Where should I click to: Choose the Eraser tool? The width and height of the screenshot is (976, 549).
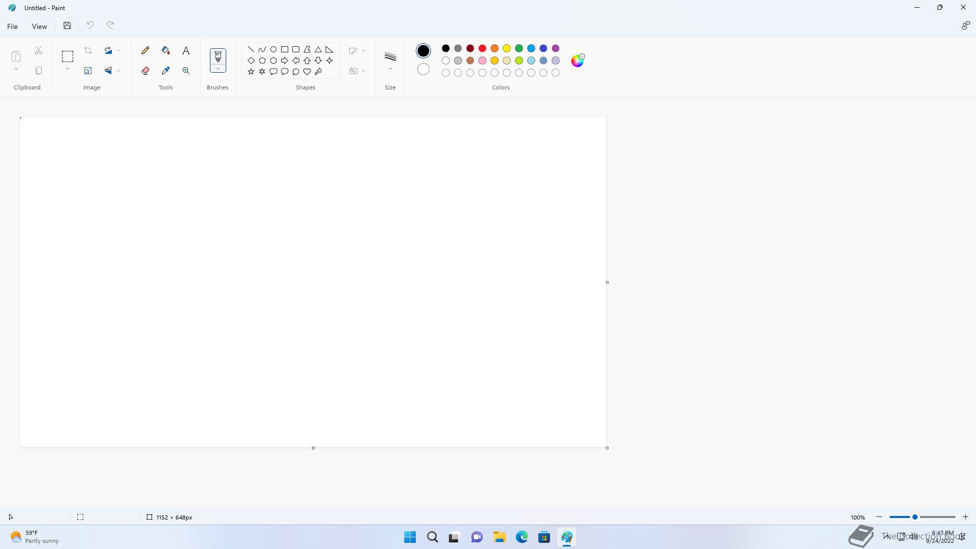(x=145, y=71)
